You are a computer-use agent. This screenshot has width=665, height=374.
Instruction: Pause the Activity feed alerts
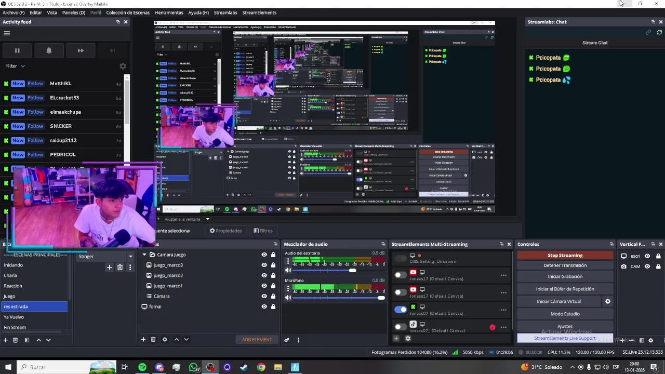coord(17,50)
